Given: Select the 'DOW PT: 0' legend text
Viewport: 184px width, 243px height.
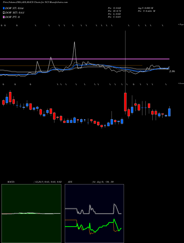Looking at the screenshot, I should pyautogui.click(x=12, y=17).
